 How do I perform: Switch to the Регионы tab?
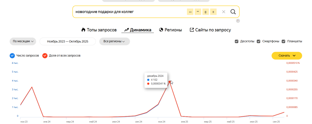pyautogui.click(x=170, y=30)
